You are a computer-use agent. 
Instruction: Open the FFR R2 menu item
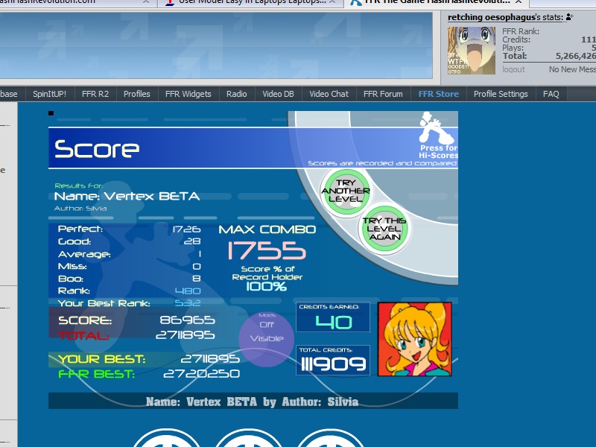95,94
